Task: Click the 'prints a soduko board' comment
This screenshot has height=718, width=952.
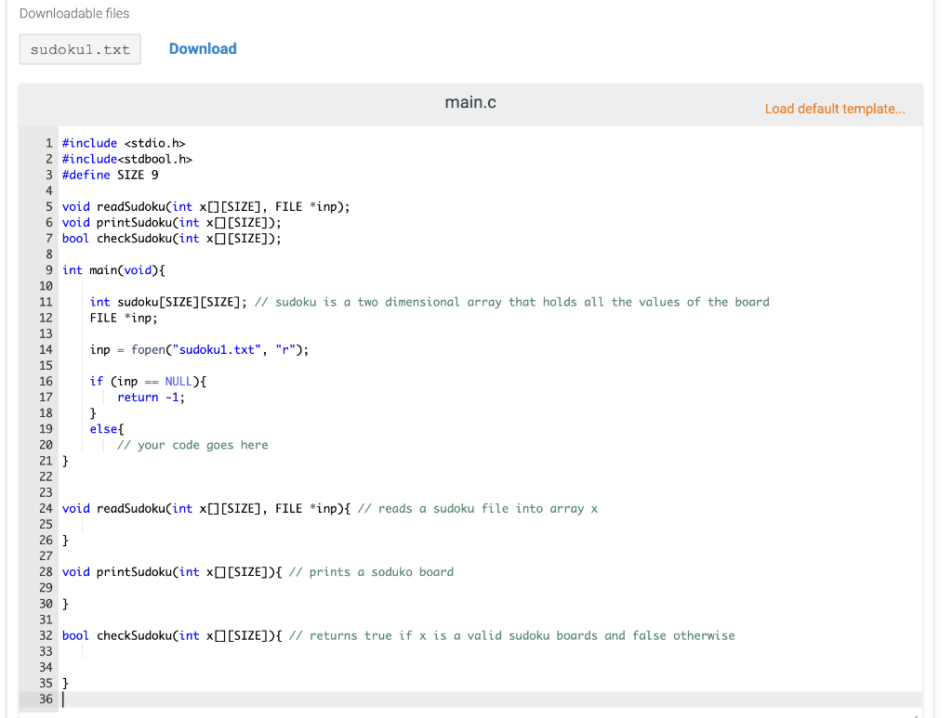Action: pyautogui.click(x=372, y=572)
